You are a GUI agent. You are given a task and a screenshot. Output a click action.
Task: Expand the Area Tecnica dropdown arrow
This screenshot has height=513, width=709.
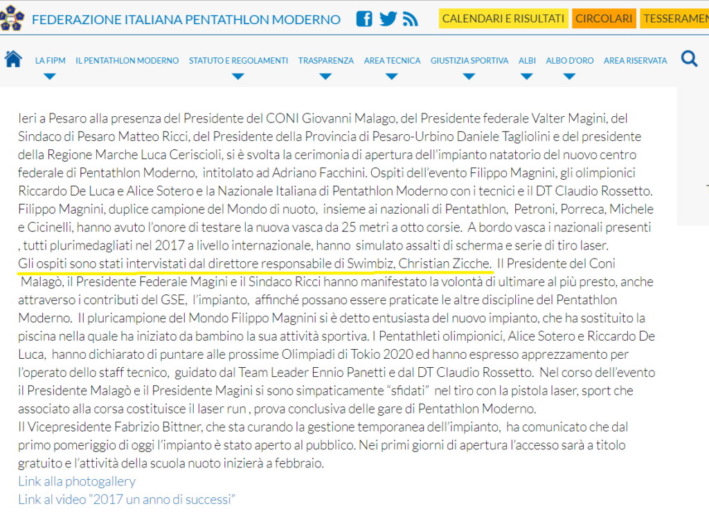point(392,77)
